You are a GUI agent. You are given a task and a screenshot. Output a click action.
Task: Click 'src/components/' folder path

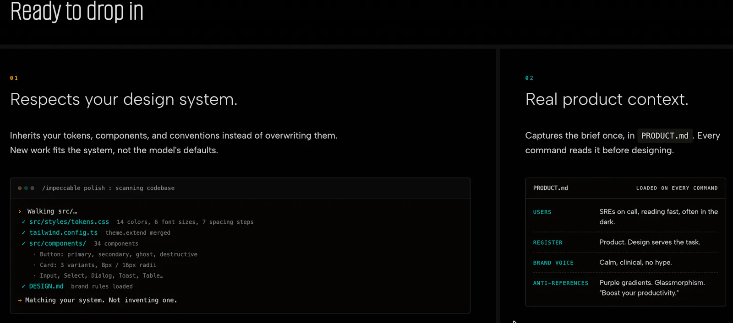[x=58, y=243]
